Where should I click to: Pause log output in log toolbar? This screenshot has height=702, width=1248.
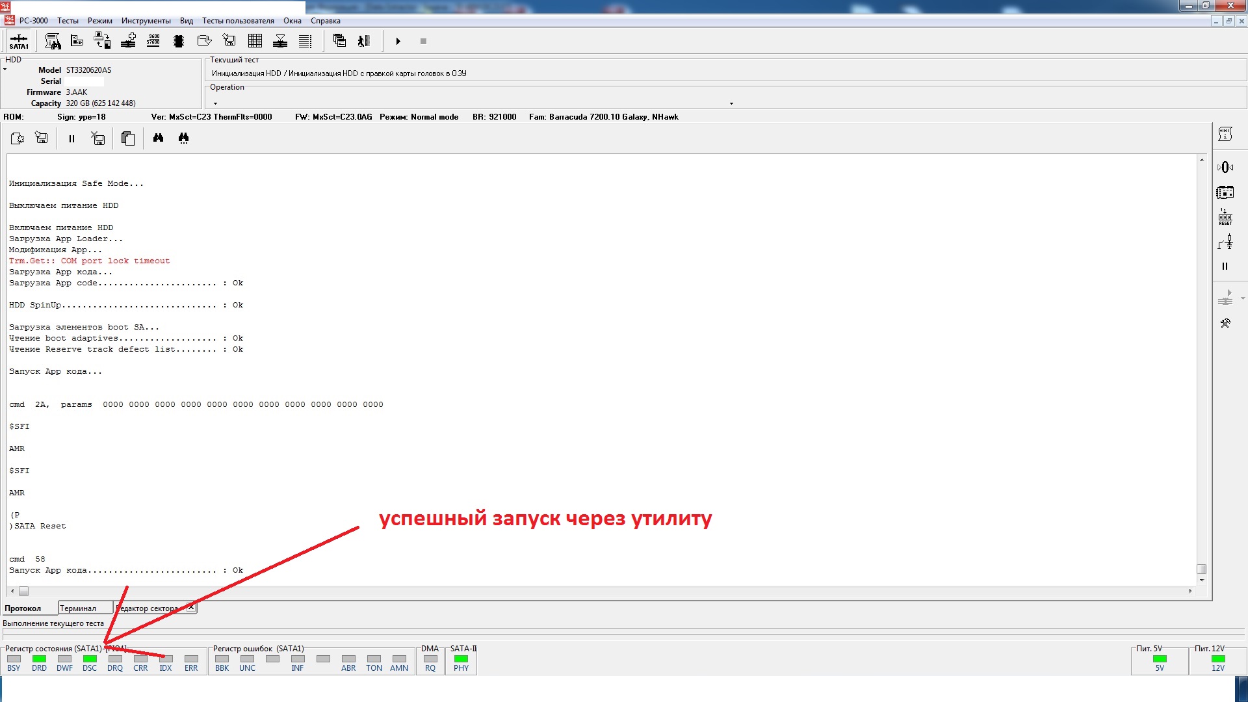point(71,138)
